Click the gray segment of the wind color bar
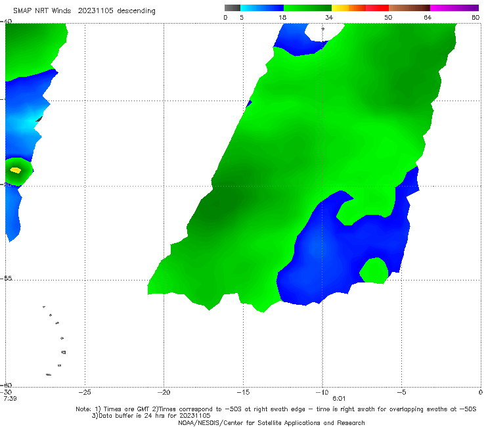Image resolution: width=486 pixels, height=427 pixels. tap(232, 8)
